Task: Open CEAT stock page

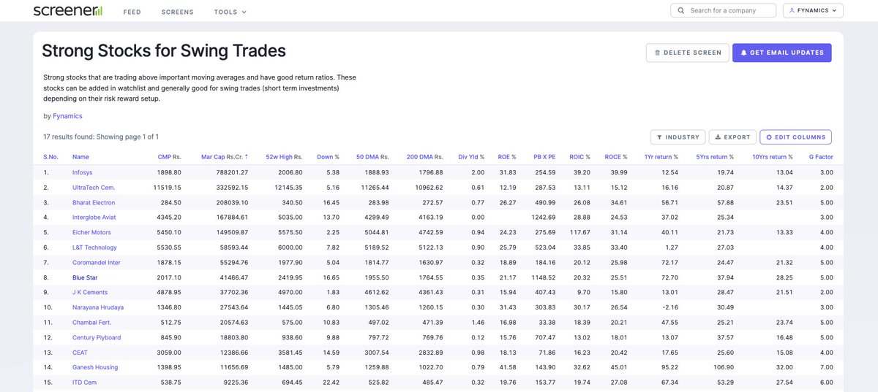Action: (80, 352)
